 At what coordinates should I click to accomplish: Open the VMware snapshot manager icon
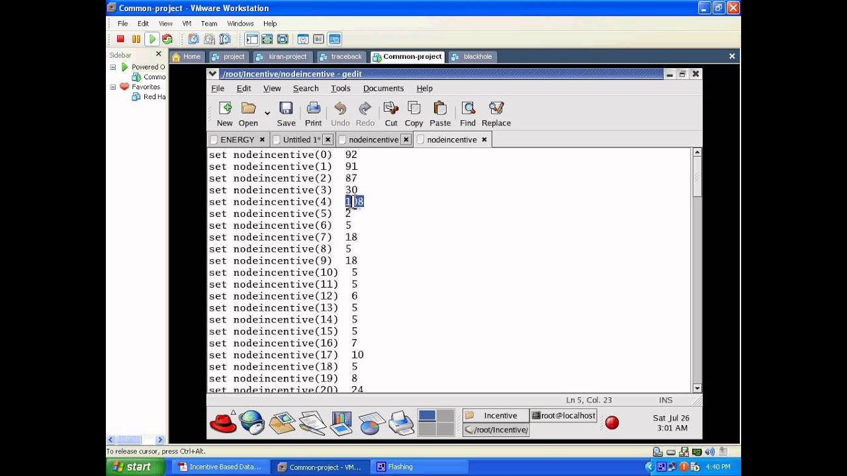(225, 39)
